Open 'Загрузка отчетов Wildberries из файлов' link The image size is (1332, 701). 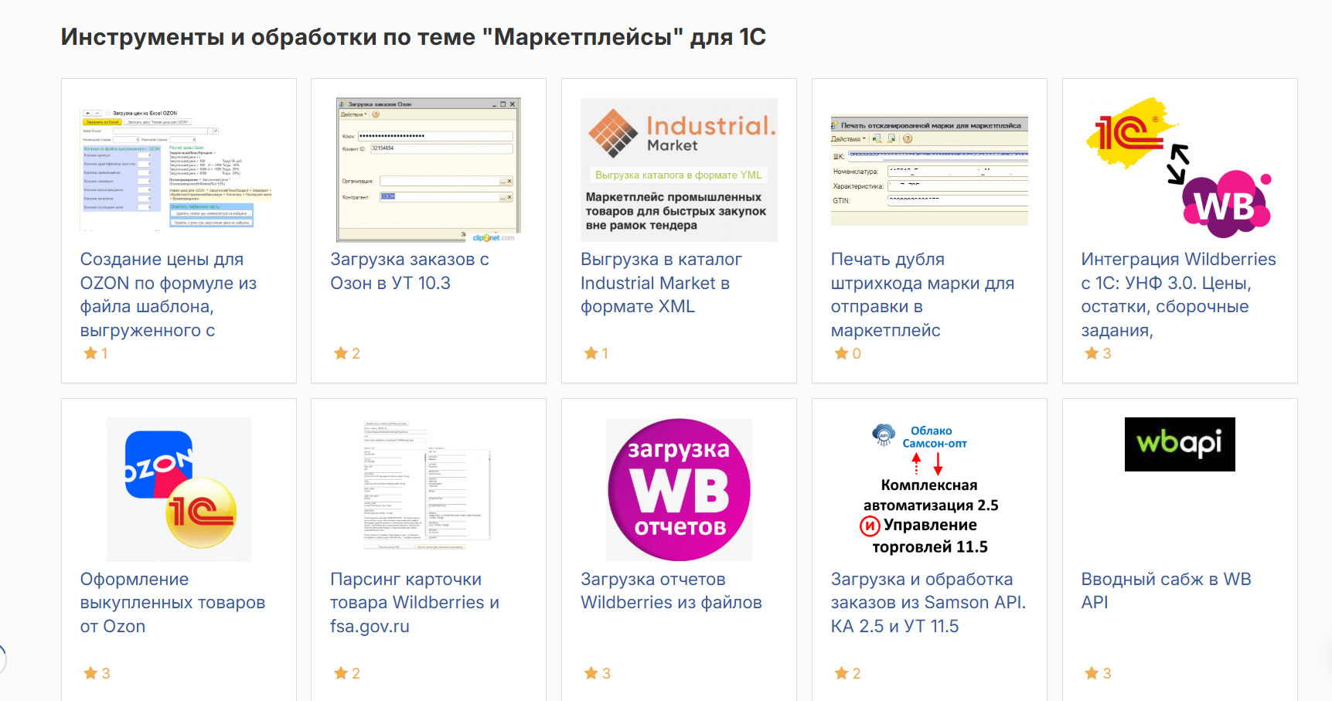click(x=671, y=590)
